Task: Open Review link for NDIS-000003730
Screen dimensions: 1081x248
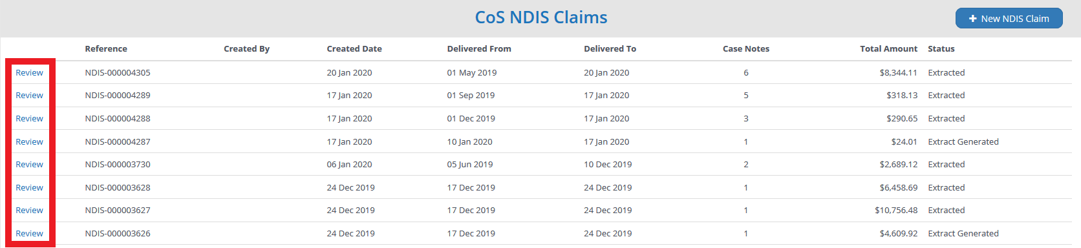Action: (x=30, y=165)
